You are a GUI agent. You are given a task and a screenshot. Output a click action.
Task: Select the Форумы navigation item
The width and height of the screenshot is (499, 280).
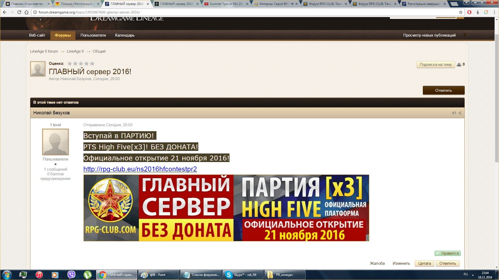point(63,35)
